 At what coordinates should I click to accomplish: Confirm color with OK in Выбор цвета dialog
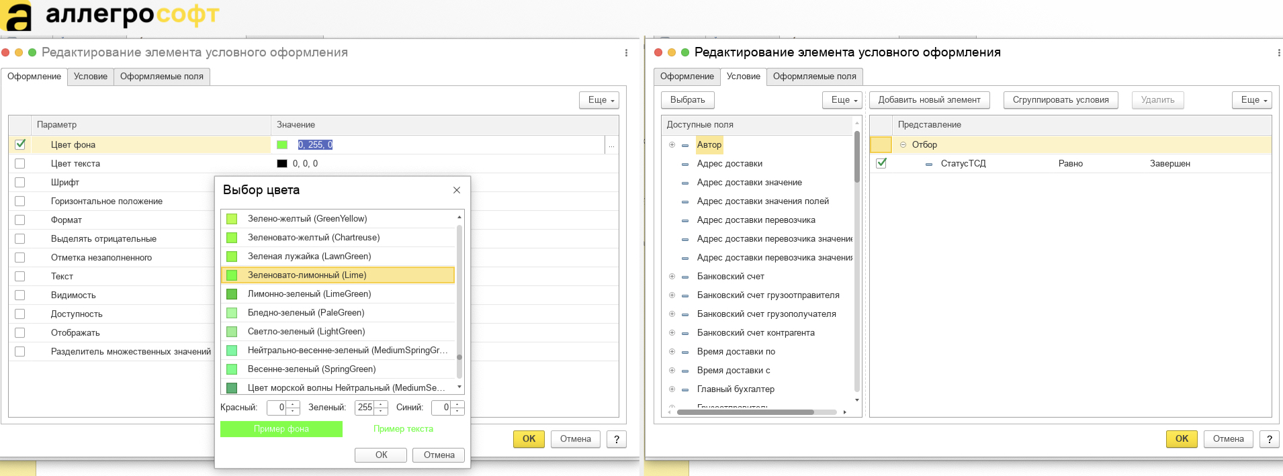click(381, 455)
